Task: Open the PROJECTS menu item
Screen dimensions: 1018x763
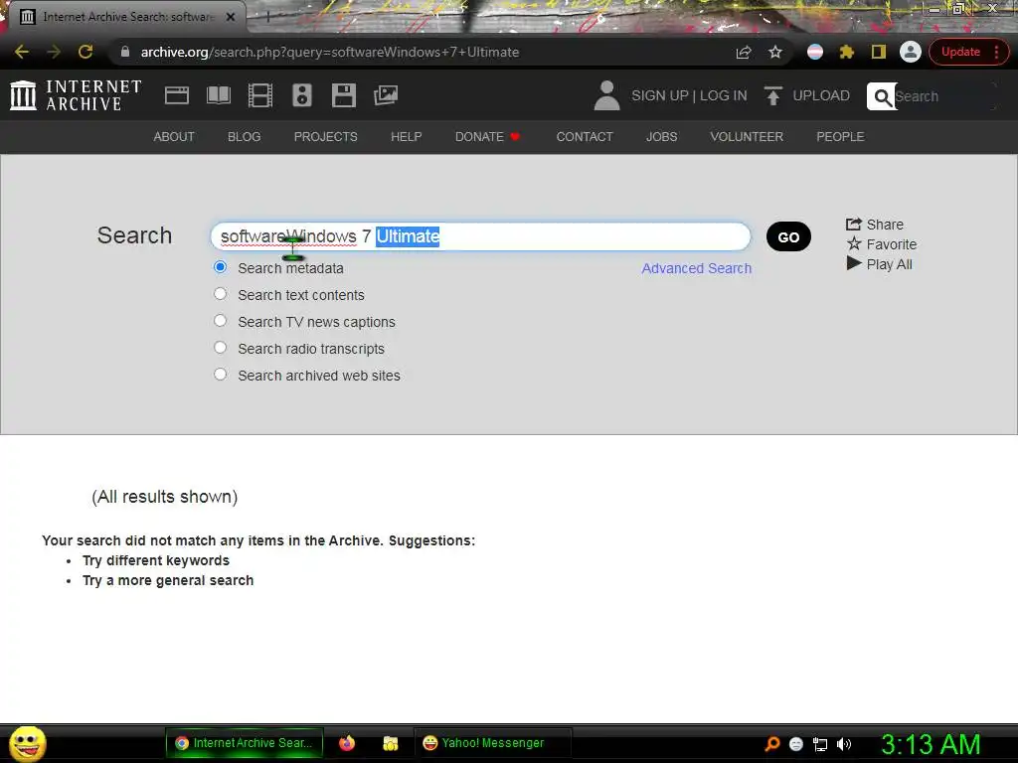Action: (325, 137)
